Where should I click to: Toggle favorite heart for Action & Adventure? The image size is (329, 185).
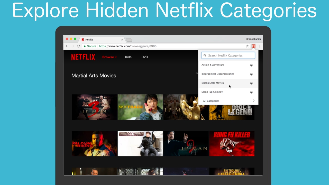[x=251, y=65]
